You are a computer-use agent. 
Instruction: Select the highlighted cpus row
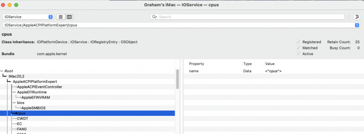pos(87,113)
